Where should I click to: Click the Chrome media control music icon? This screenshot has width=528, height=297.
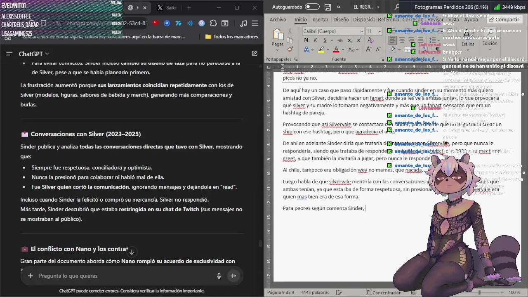[x=243, y=24]
